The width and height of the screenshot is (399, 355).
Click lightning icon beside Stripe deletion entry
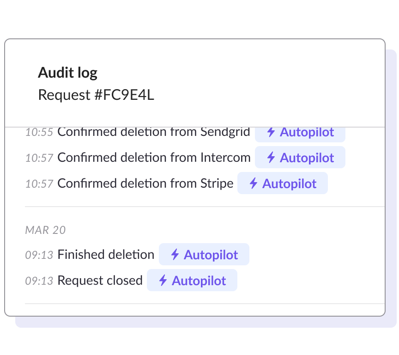pos(254,184)
